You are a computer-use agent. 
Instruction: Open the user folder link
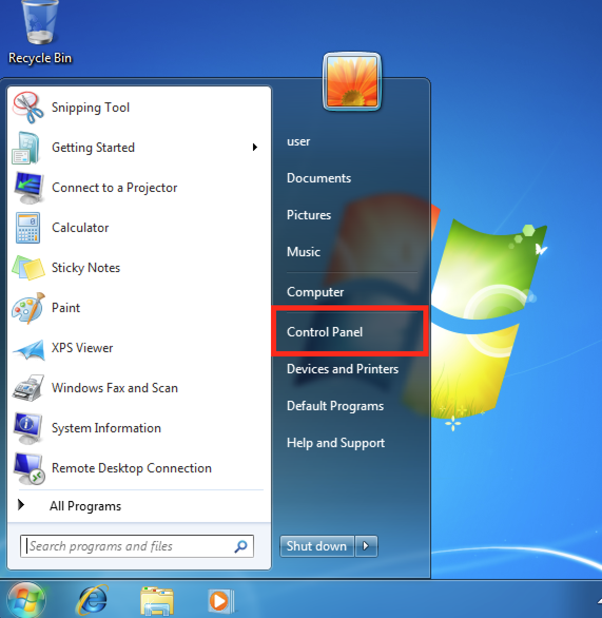click(298, 141)
